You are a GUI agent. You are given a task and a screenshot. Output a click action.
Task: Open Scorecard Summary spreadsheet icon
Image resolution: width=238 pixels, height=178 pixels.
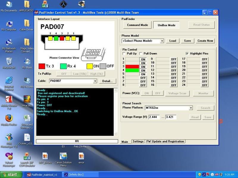pos(27,122)
